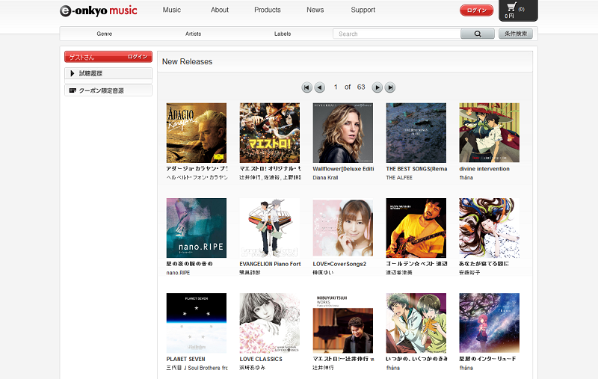This screenshot has width=598, height=379.
Task: Open the PLANET SEVEN album cover
Action: pos(197,323)
